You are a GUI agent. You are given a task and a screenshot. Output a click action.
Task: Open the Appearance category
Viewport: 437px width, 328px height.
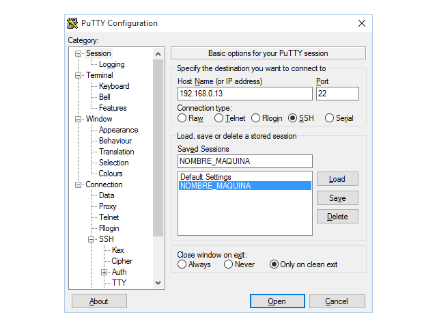point(118,130)
